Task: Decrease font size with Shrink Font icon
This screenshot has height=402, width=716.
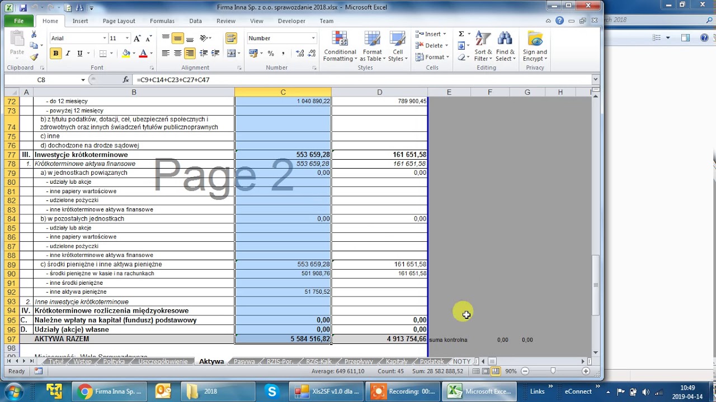Action: coord(149,39)
